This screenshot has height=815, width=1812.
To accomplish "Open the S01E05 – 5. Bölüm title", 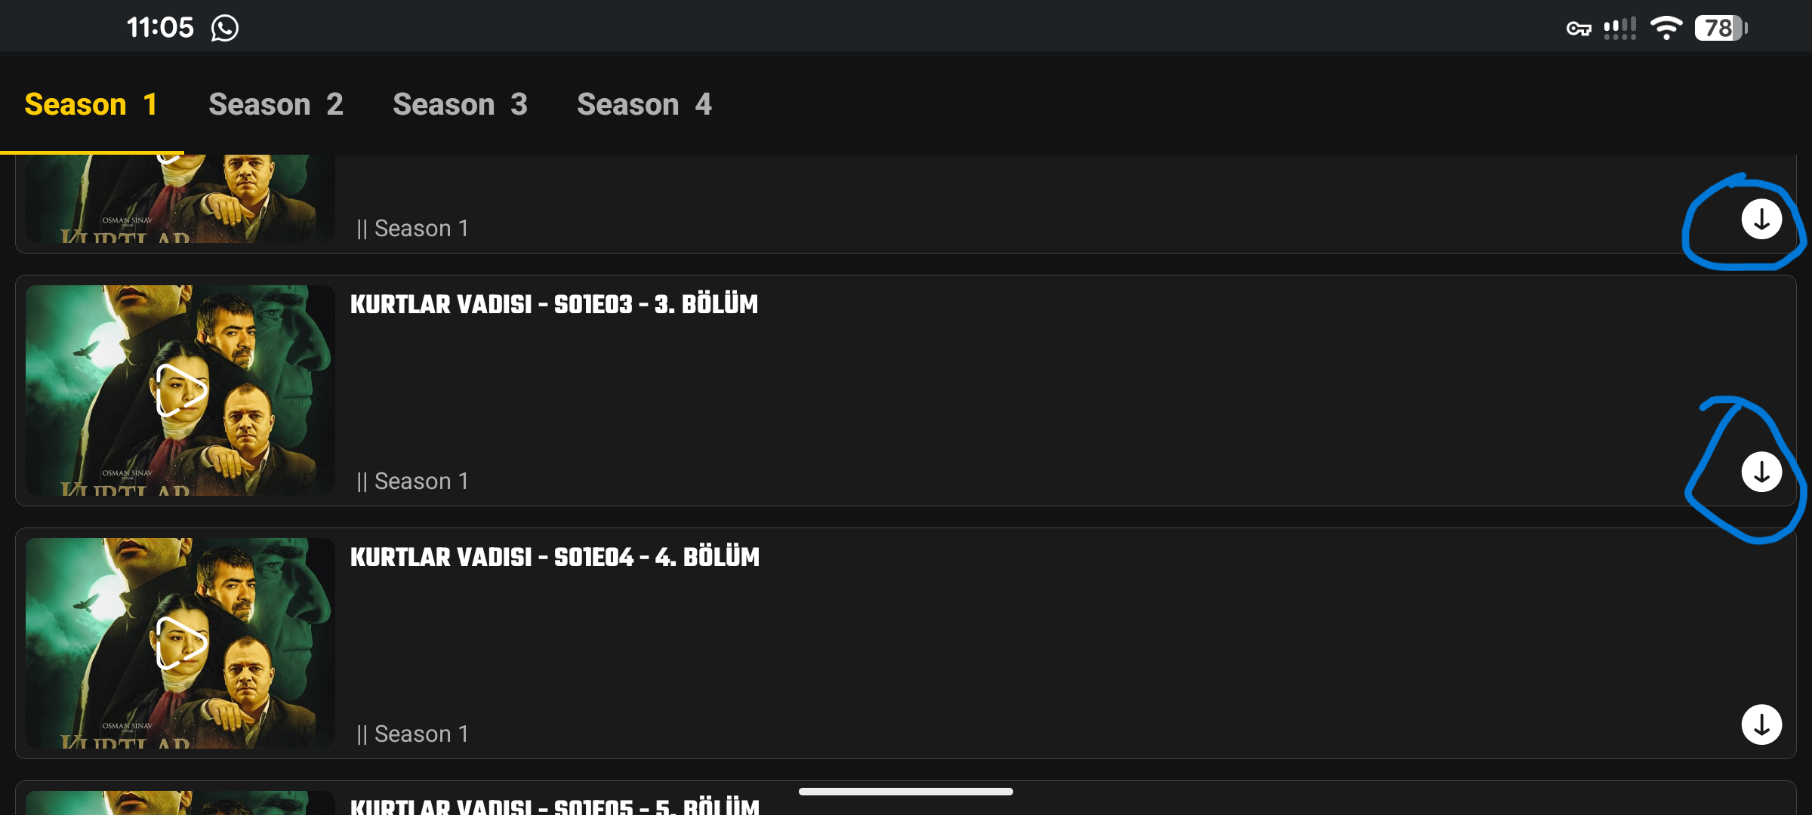I will pos(555,806).
